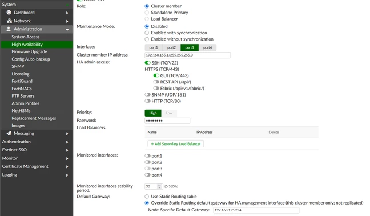Expand the Authentication section arrow
The height and width of the screenshot is (216, 370).
pos(67,142)
